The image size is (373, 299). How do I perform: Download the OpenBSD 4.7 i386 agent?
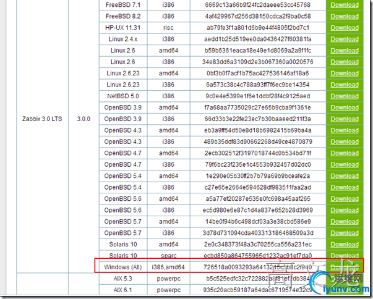(x=345, y=164)
